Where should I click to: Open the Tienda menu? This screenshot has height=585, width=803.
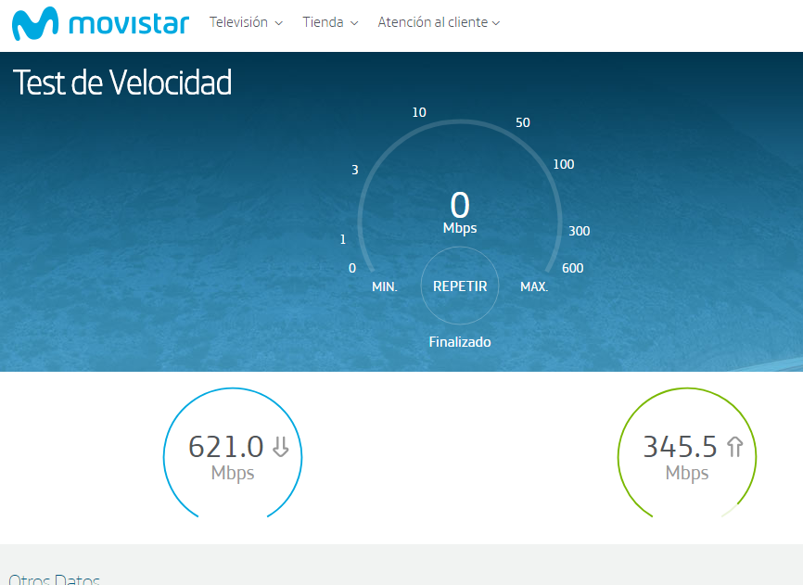coord(323,22)
